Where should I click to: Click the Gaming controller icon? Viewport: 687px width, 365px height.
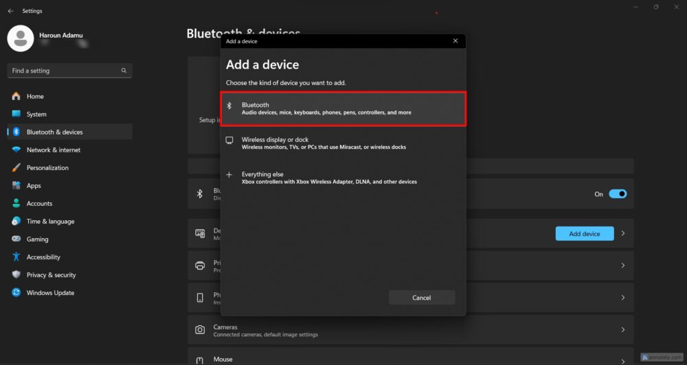click(x=16, y=239)
